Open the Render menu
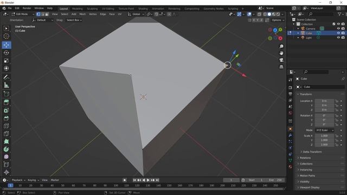 tap(27, 8)
